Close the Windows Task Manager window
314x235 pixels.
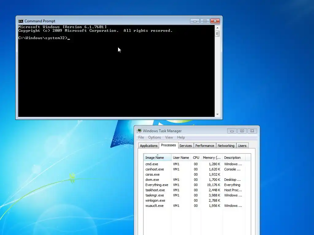click(252, 131)
